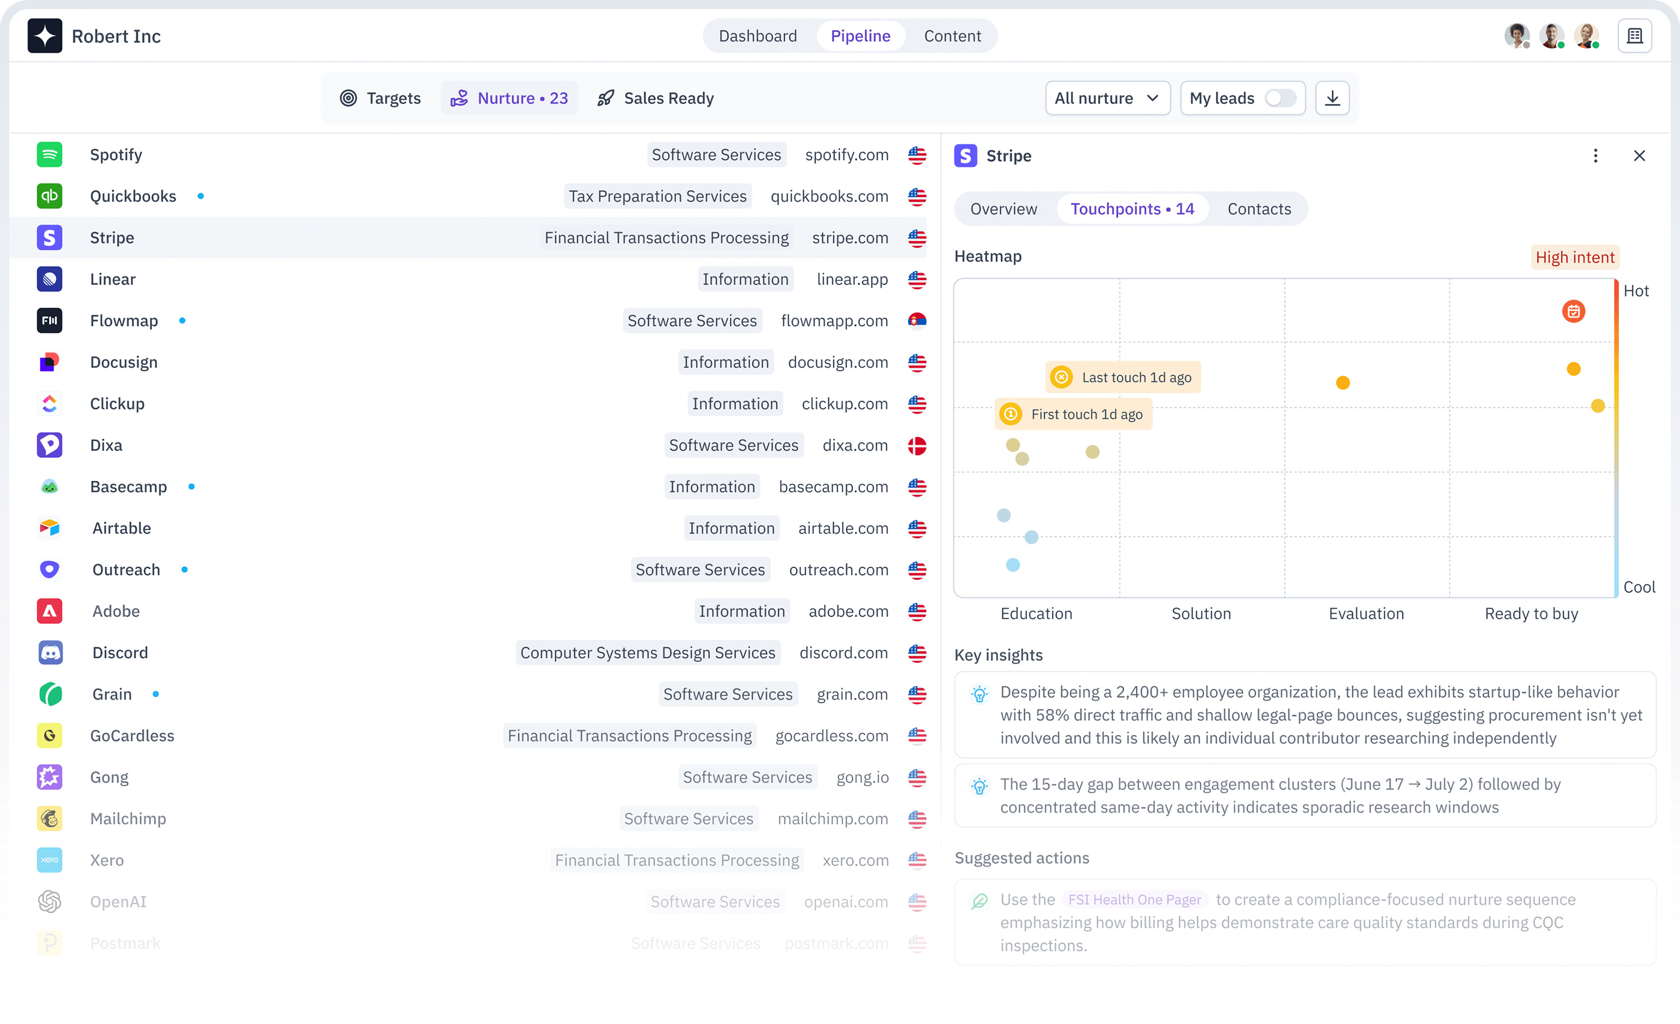This screenshot has width=1680, height=1024.
Task: Click the Last touch 1d ago label
Action: 1122,378
